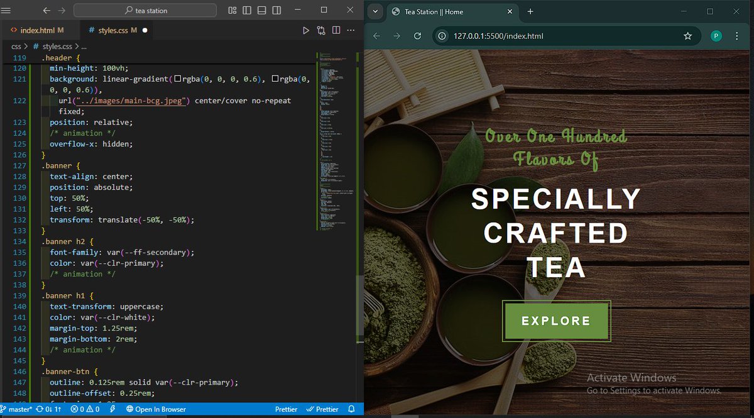
Task: Click the tea station command search box
Action: 145,11
